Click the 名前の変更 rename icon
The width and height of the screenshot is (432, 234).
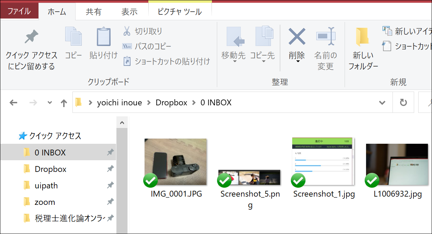tap(325, 36)
